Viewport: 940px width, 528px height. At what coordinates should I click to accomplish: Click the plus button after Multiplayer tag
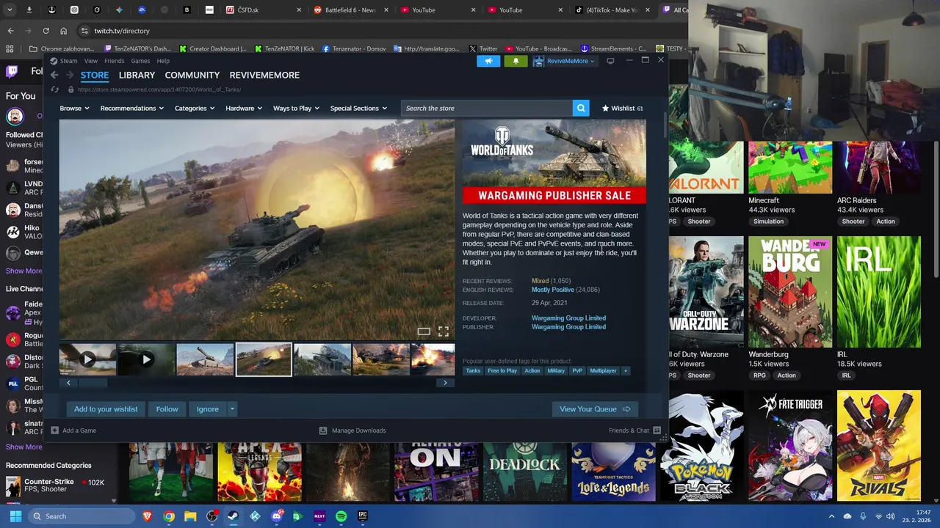coord(626,370)
